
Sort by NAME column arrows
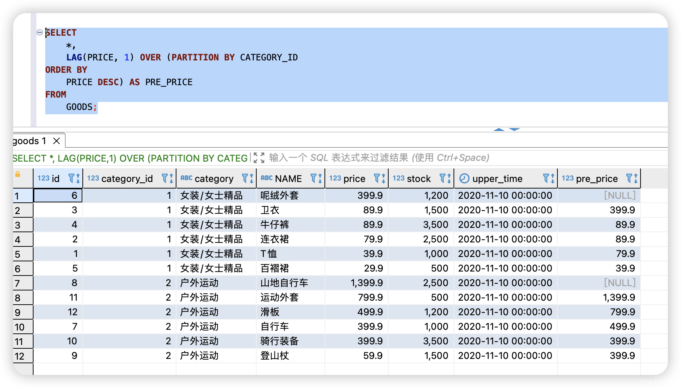point(320,178)
